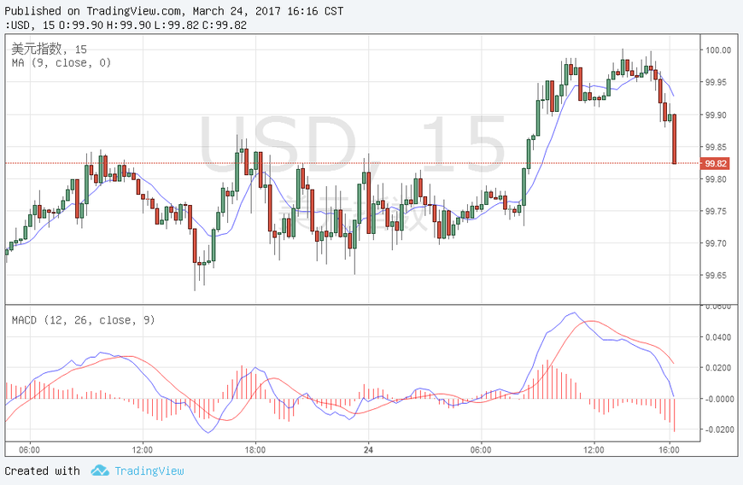Click the 100.00 price axis label

(718, 50)
